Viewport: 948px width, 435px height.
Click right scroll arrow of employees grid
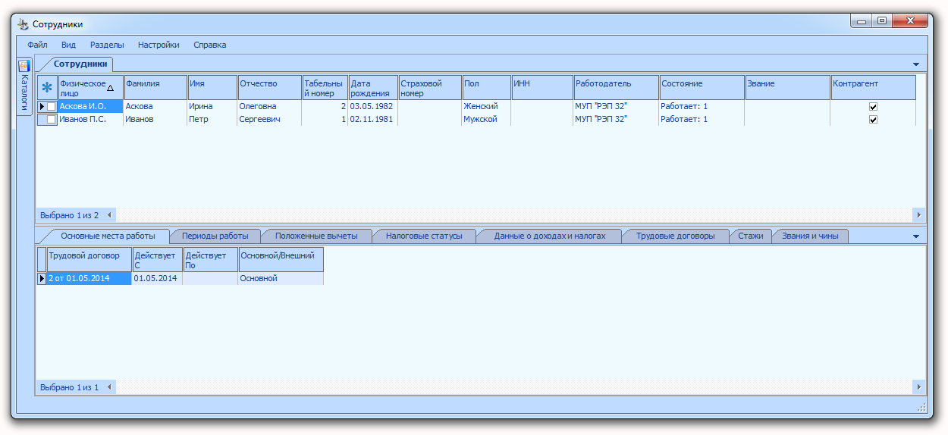pyautogui.click(x=919, y=215)
